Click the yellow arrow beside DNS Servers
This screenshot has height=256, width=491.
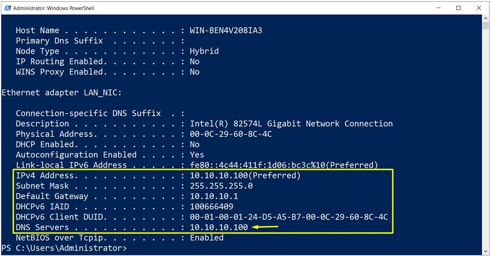(265, 227)
